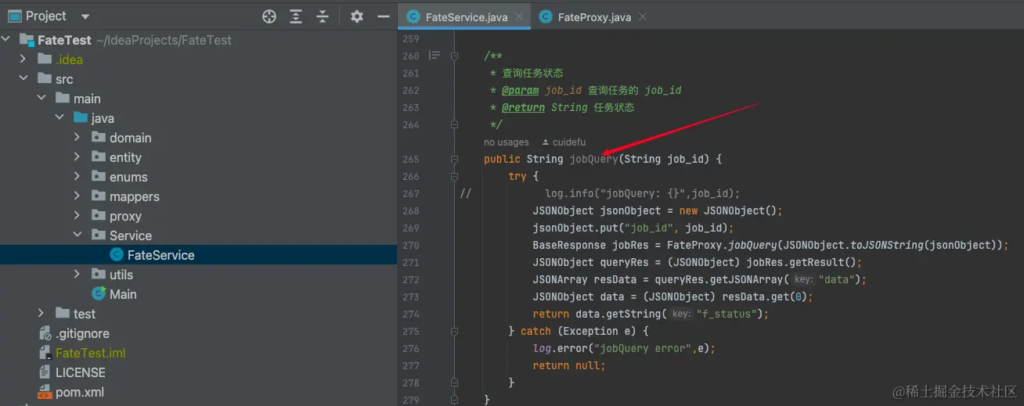The width and height of the screenshot is (1024, 406).
Task: Collapse the main folder
Action: pos(41,99)
